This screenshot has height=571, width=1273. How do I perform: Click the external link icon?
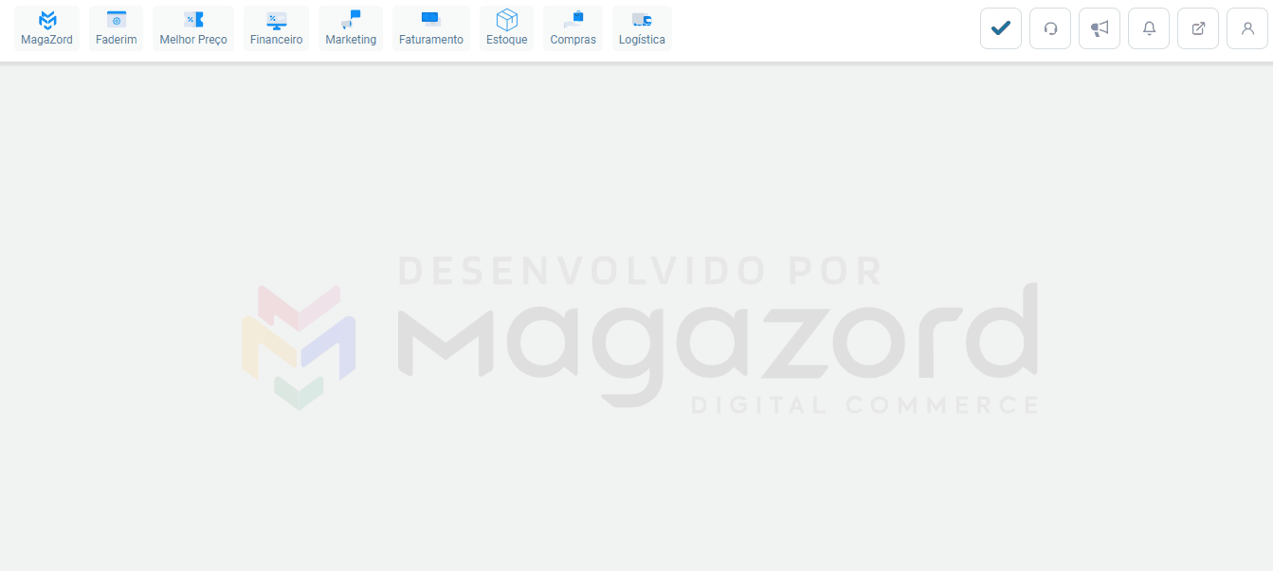point(1198,28)
